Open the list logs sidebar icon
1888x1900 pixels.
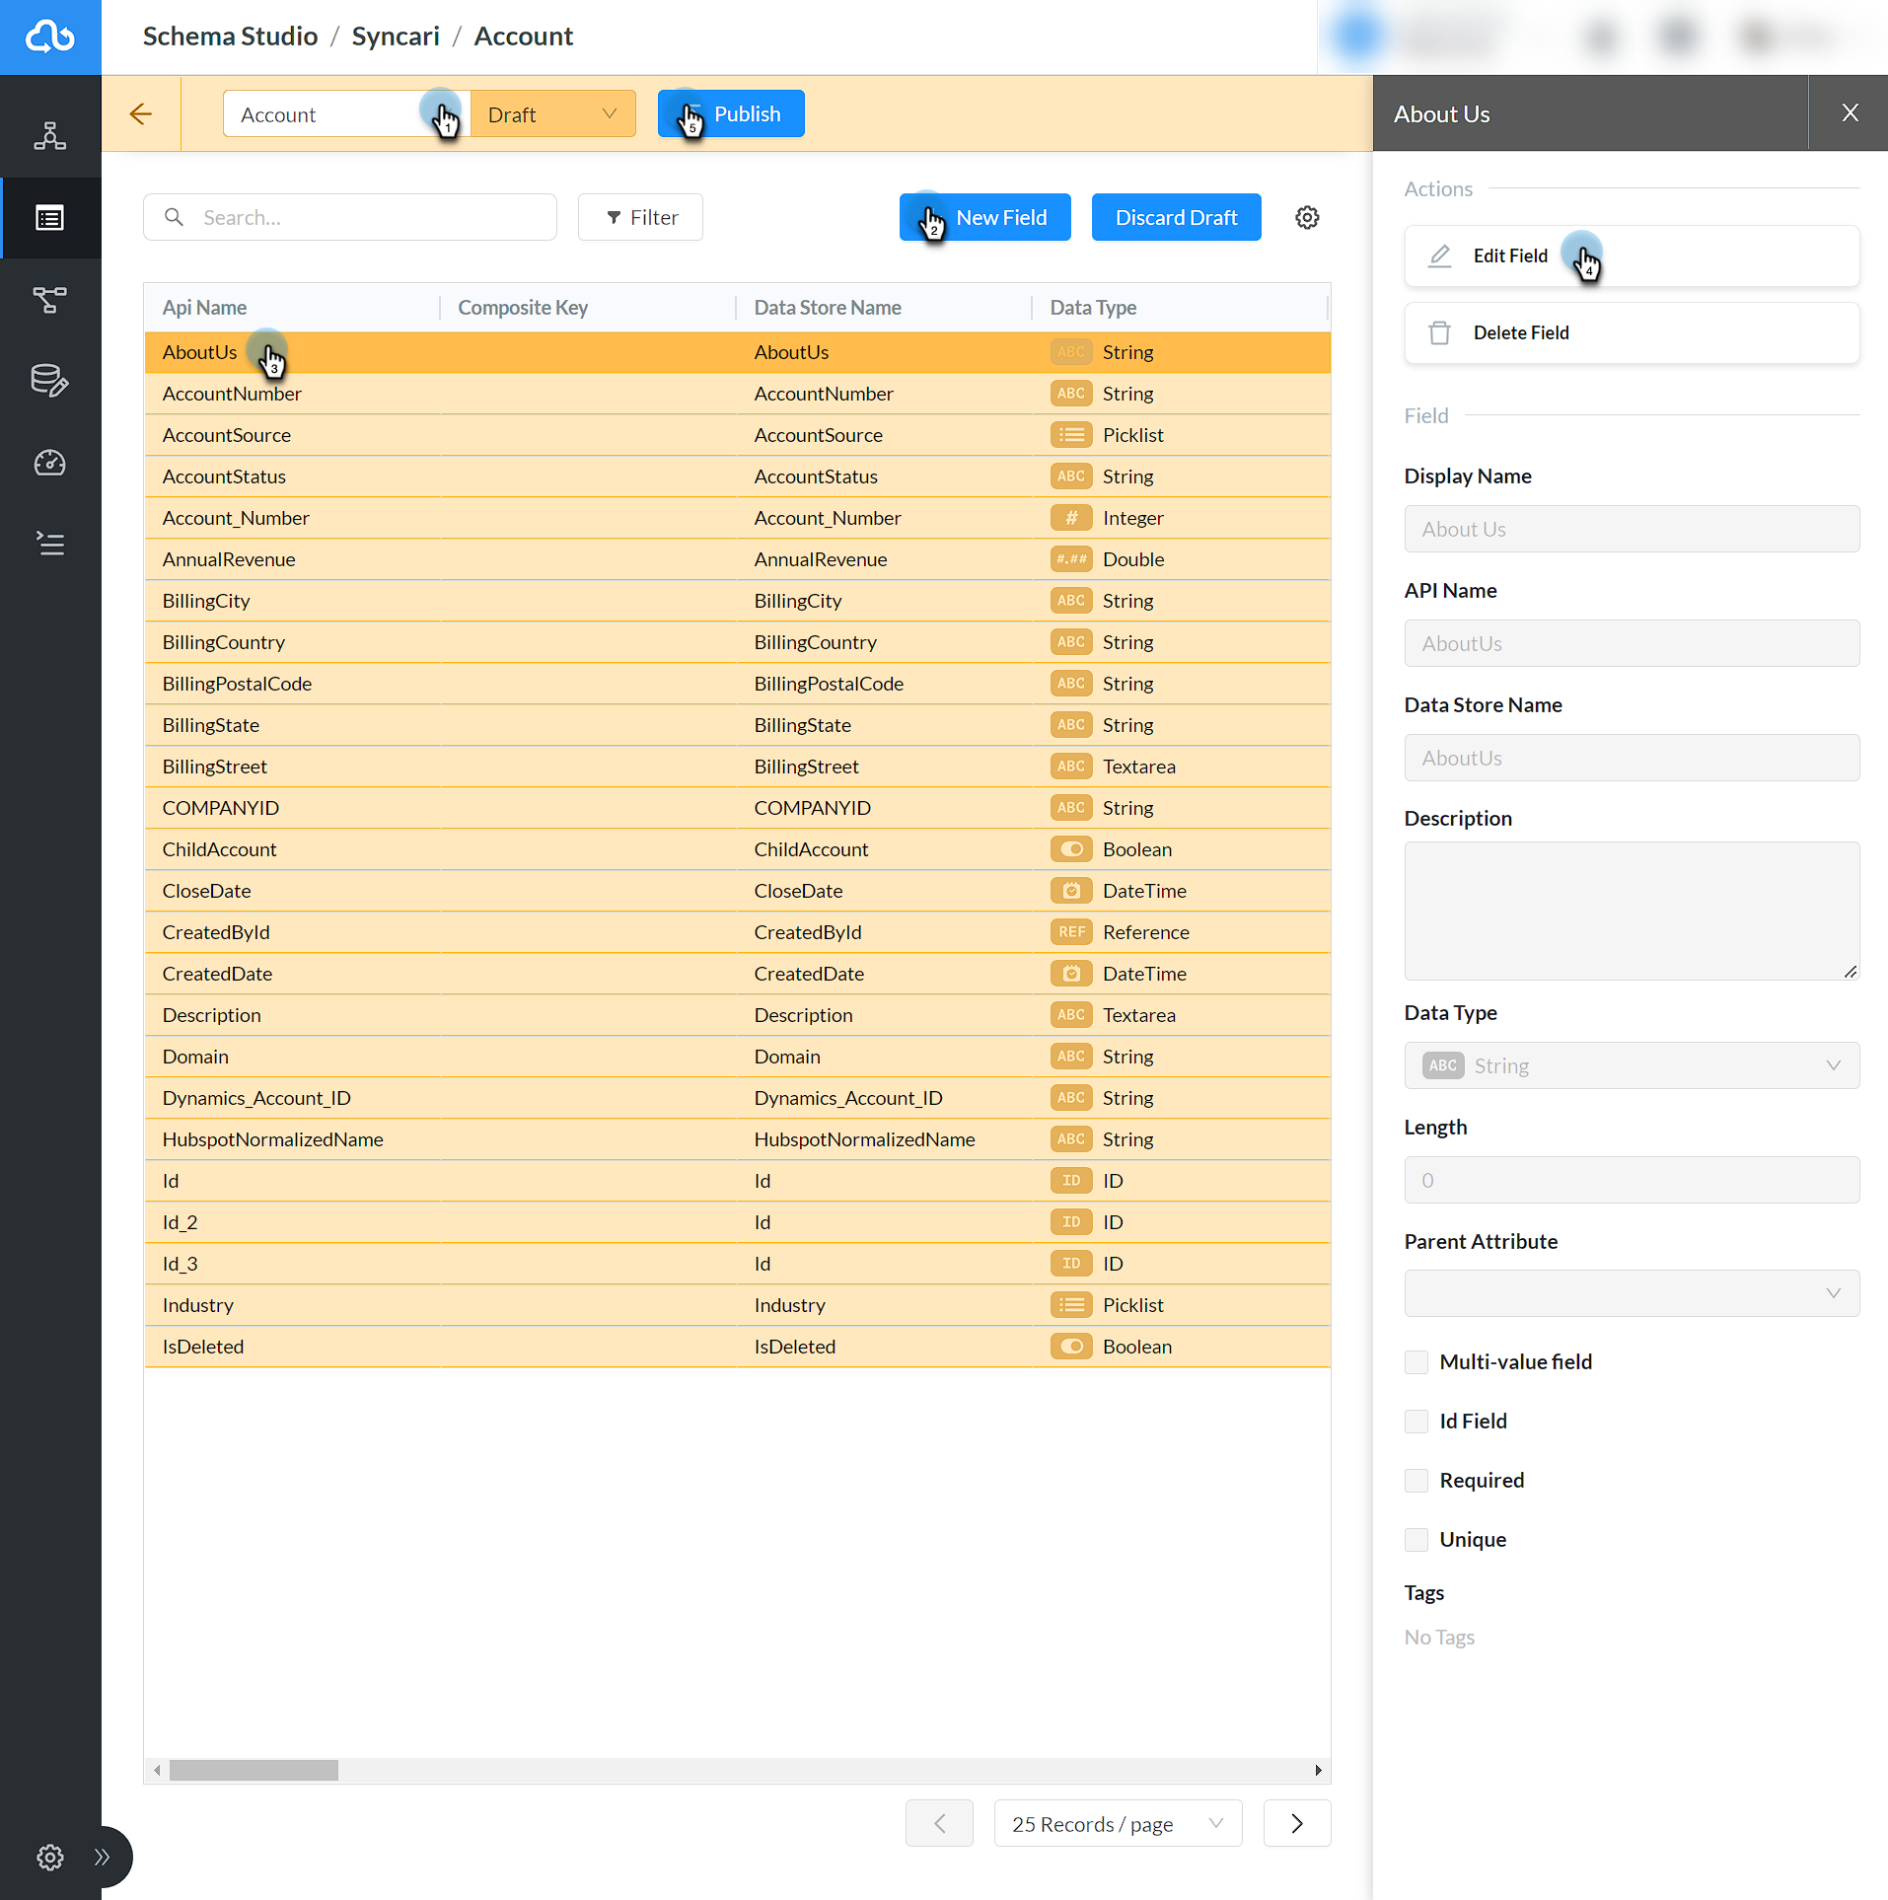click(x=50, y=544)
